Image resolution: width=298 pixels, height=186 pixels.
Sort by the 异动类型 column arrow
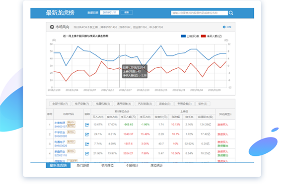click(231, 114)
